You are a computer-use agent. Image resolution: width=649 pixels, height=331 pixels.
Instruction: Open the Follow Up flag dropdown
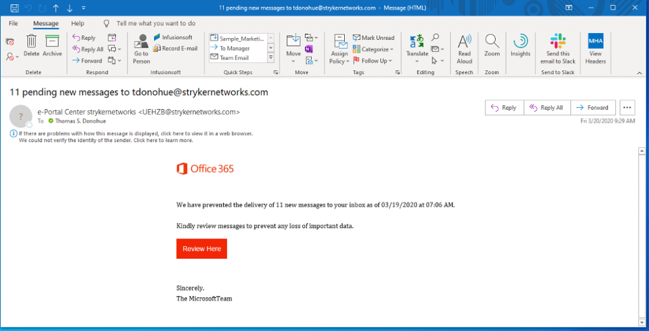[372, 60]
